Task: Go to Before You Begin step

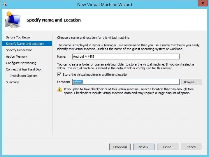Action: click(18, 37)
